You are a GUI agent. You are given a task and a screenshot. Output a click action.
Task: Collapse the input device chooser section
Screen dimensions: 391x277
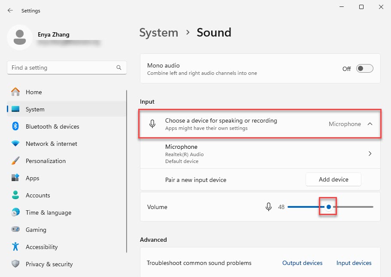click(x=370, y=124)
